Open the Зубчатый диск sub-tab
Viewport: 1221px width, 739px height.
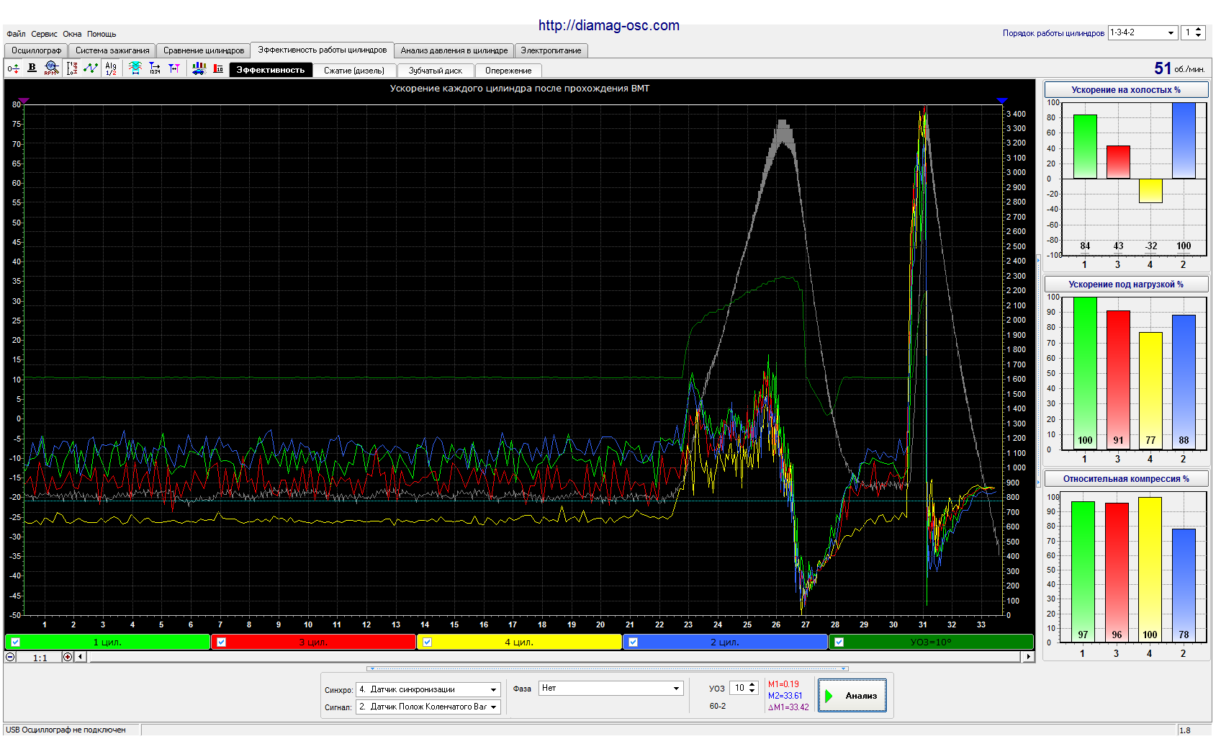[436, 71]
